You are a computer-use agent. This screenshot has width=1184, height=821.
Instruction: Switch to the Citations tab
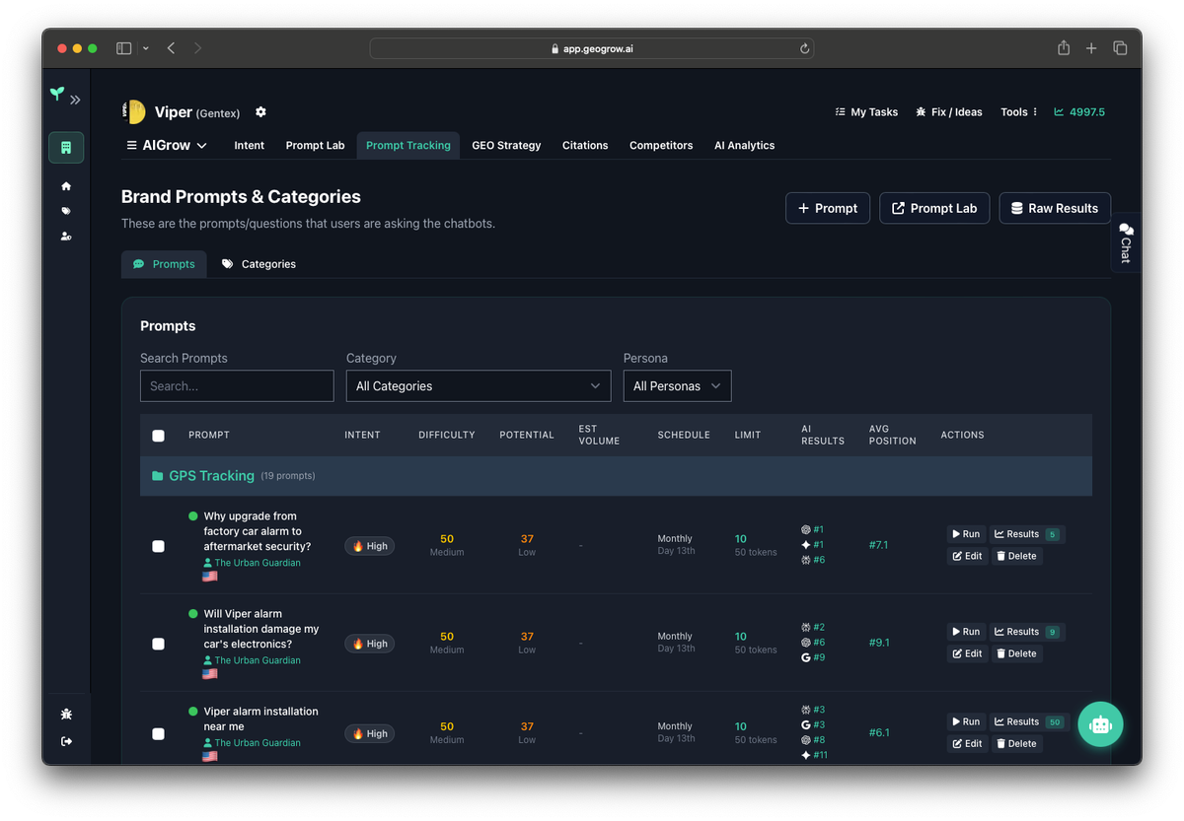pyautogui.click(x=585, y=145)
